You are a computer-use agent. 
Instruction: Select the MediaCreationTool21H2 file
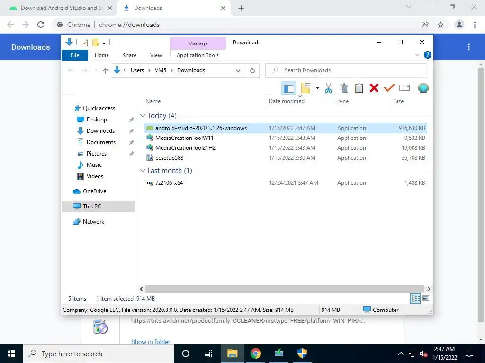point(286,148)
